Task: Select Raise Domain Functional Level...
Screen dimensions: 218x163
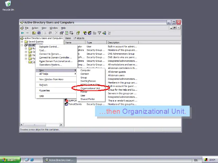Action: coord(57,61)
